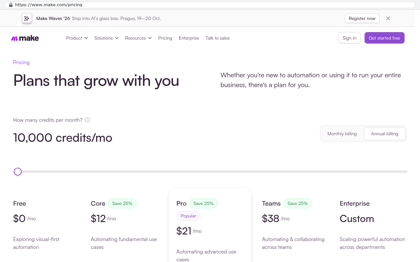
Task: Click the Pro plan $21 price
Action: tap(184, 231)
